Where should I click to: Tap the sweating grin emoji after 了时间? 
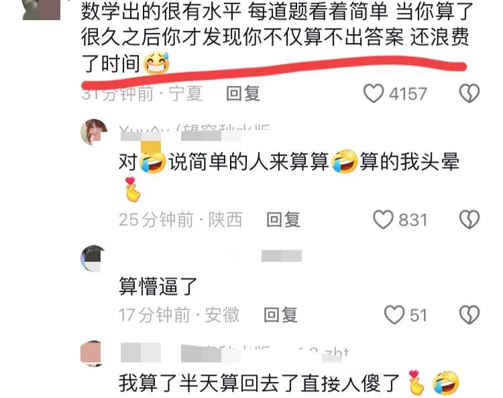tap(156, 63)
